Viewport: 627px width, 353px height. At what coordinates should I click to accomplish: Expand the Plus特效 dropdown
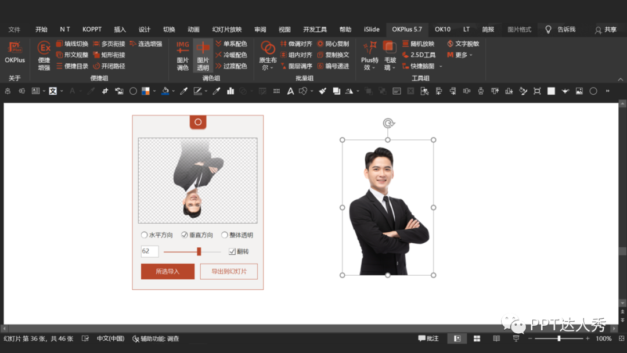pyautogui.click(x=373, y=68)
